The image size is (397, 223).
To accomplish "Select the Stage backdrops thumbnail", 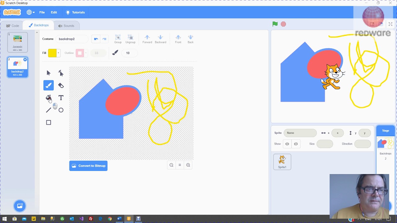I will point(386,144).
